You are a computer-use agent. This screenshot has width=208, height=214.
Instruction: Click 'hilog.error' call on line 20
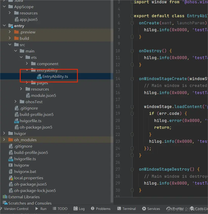[x=168, y=120]
